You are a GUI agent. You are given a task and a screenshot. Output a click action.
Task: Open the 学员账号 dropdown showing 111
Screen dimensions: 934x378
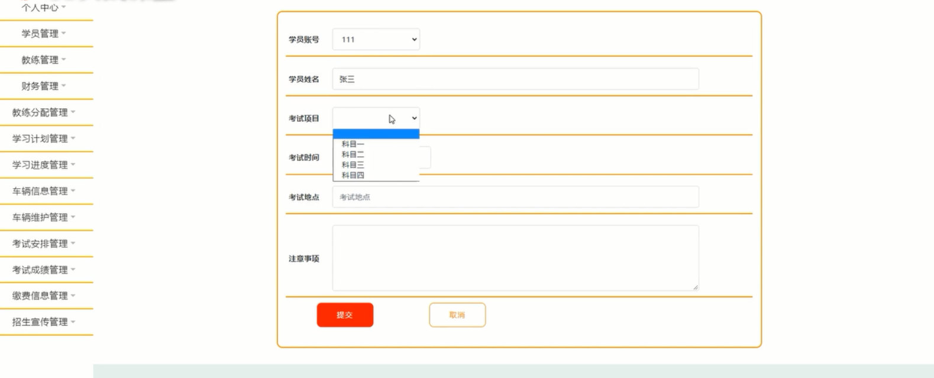[376, 40]
